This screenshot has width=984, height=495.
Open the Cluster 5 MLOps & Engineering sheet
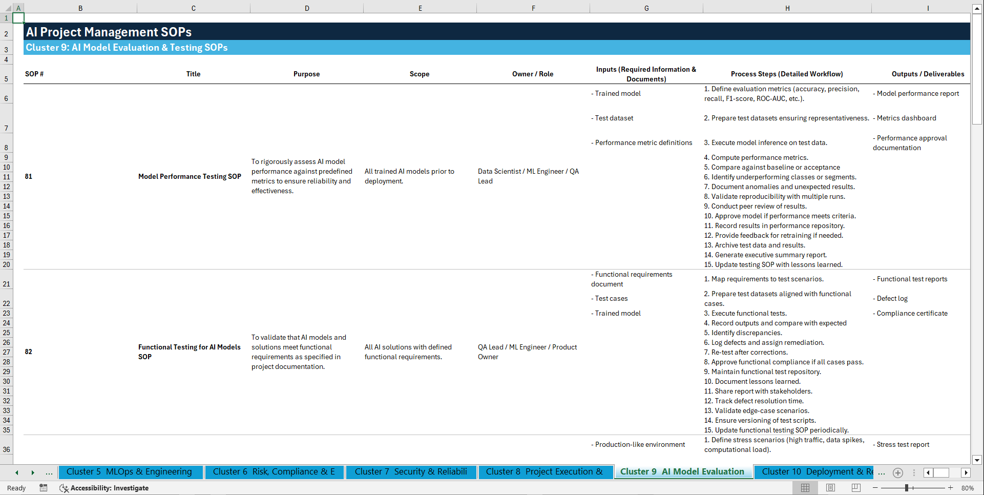pyautogui.click(x=131, y=472)
